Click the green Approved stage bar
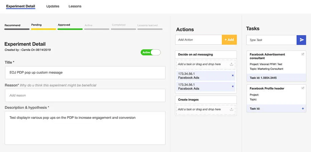311x152 pixels. point(70,29)
